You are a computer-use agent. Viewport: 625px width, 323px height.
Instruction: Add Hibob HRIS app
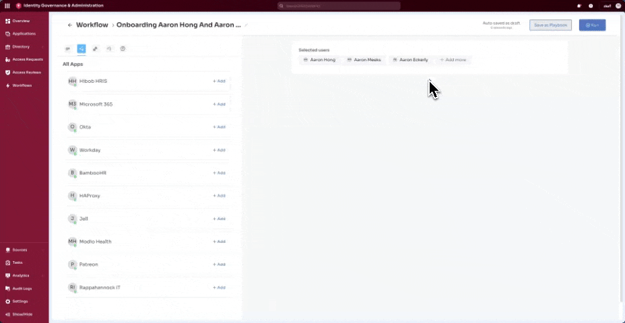pos(219,81)
